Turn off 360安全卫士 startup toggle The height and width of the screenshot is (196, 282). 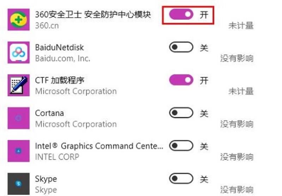coord(181,14)
